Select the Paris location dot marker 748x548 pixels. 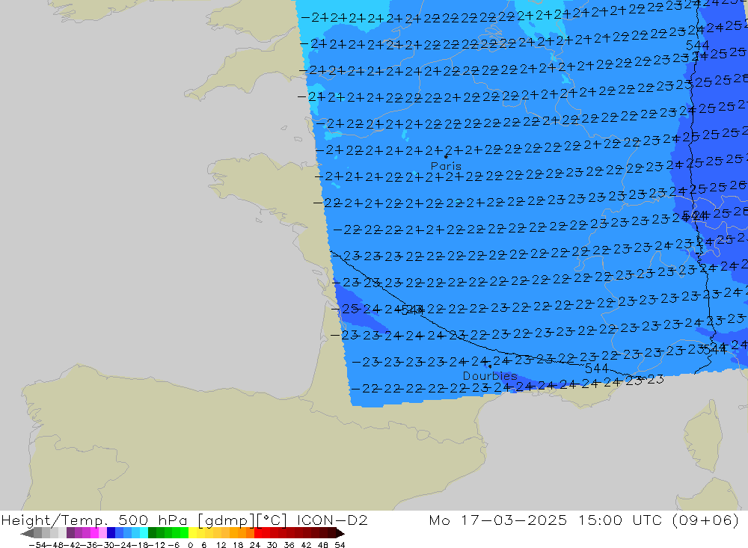446,156
